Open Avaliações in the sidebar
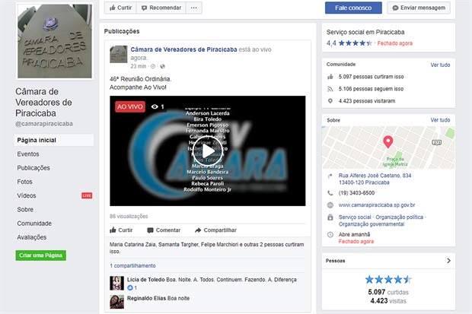The width and height of the screenshot is (472, 314). pyautogui.click(x=32, y=237)
